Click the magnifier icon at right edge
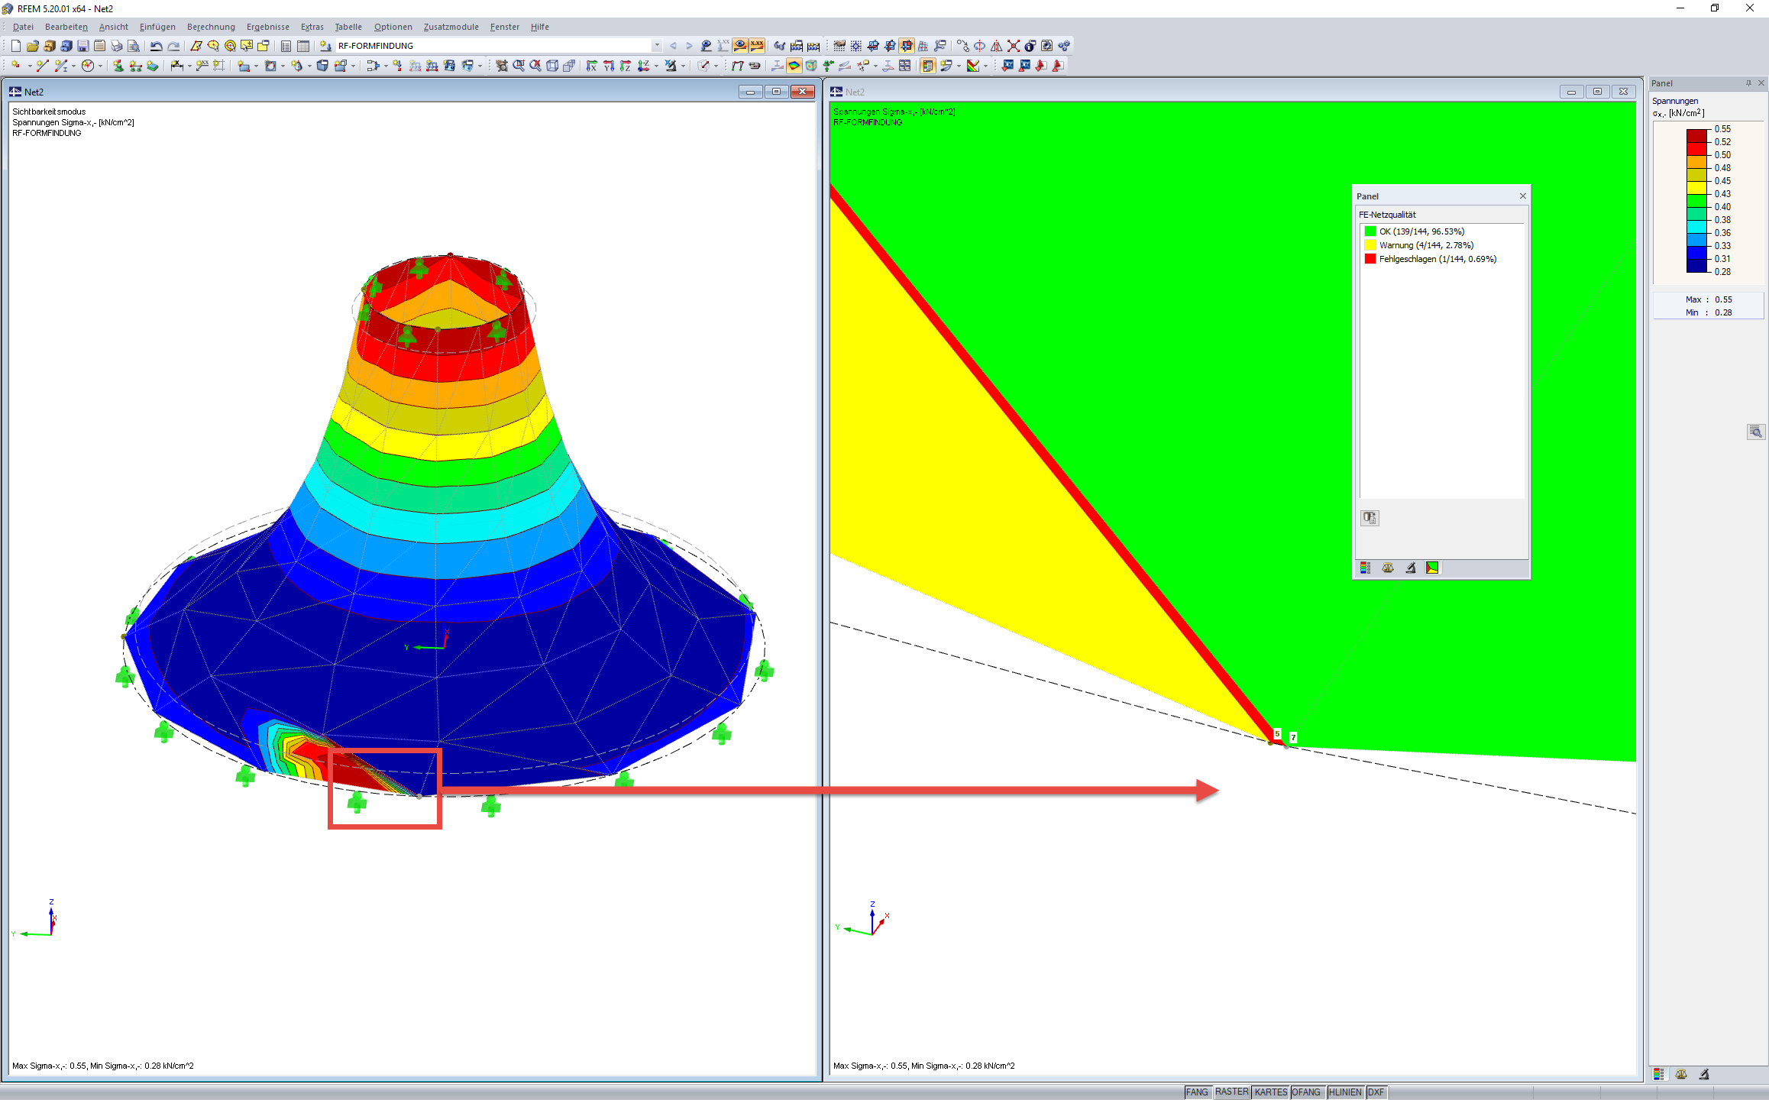The height and width of the screenshot is (1100, 1769). click(1755, 432)
